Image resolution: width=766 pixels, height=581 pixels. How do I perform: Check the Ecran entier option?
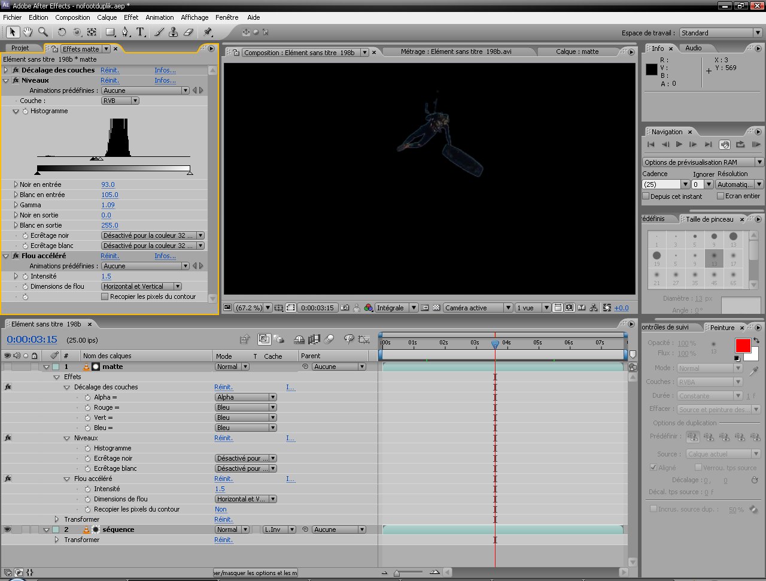(x=721, y=196)
